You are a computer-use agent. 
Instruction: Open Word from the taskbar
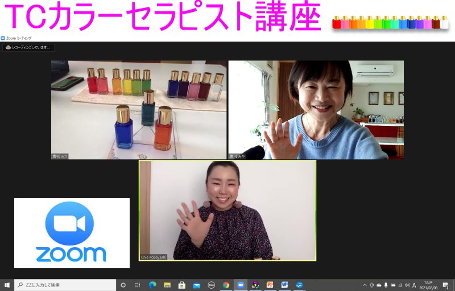[284, 285]
